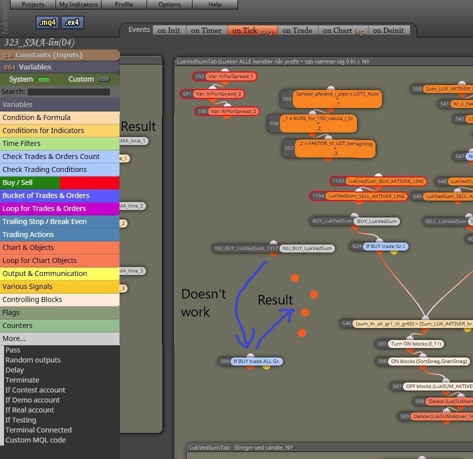Expand the Time Filters category
This screenshot has height=459, width=473.
pos(59,143)
